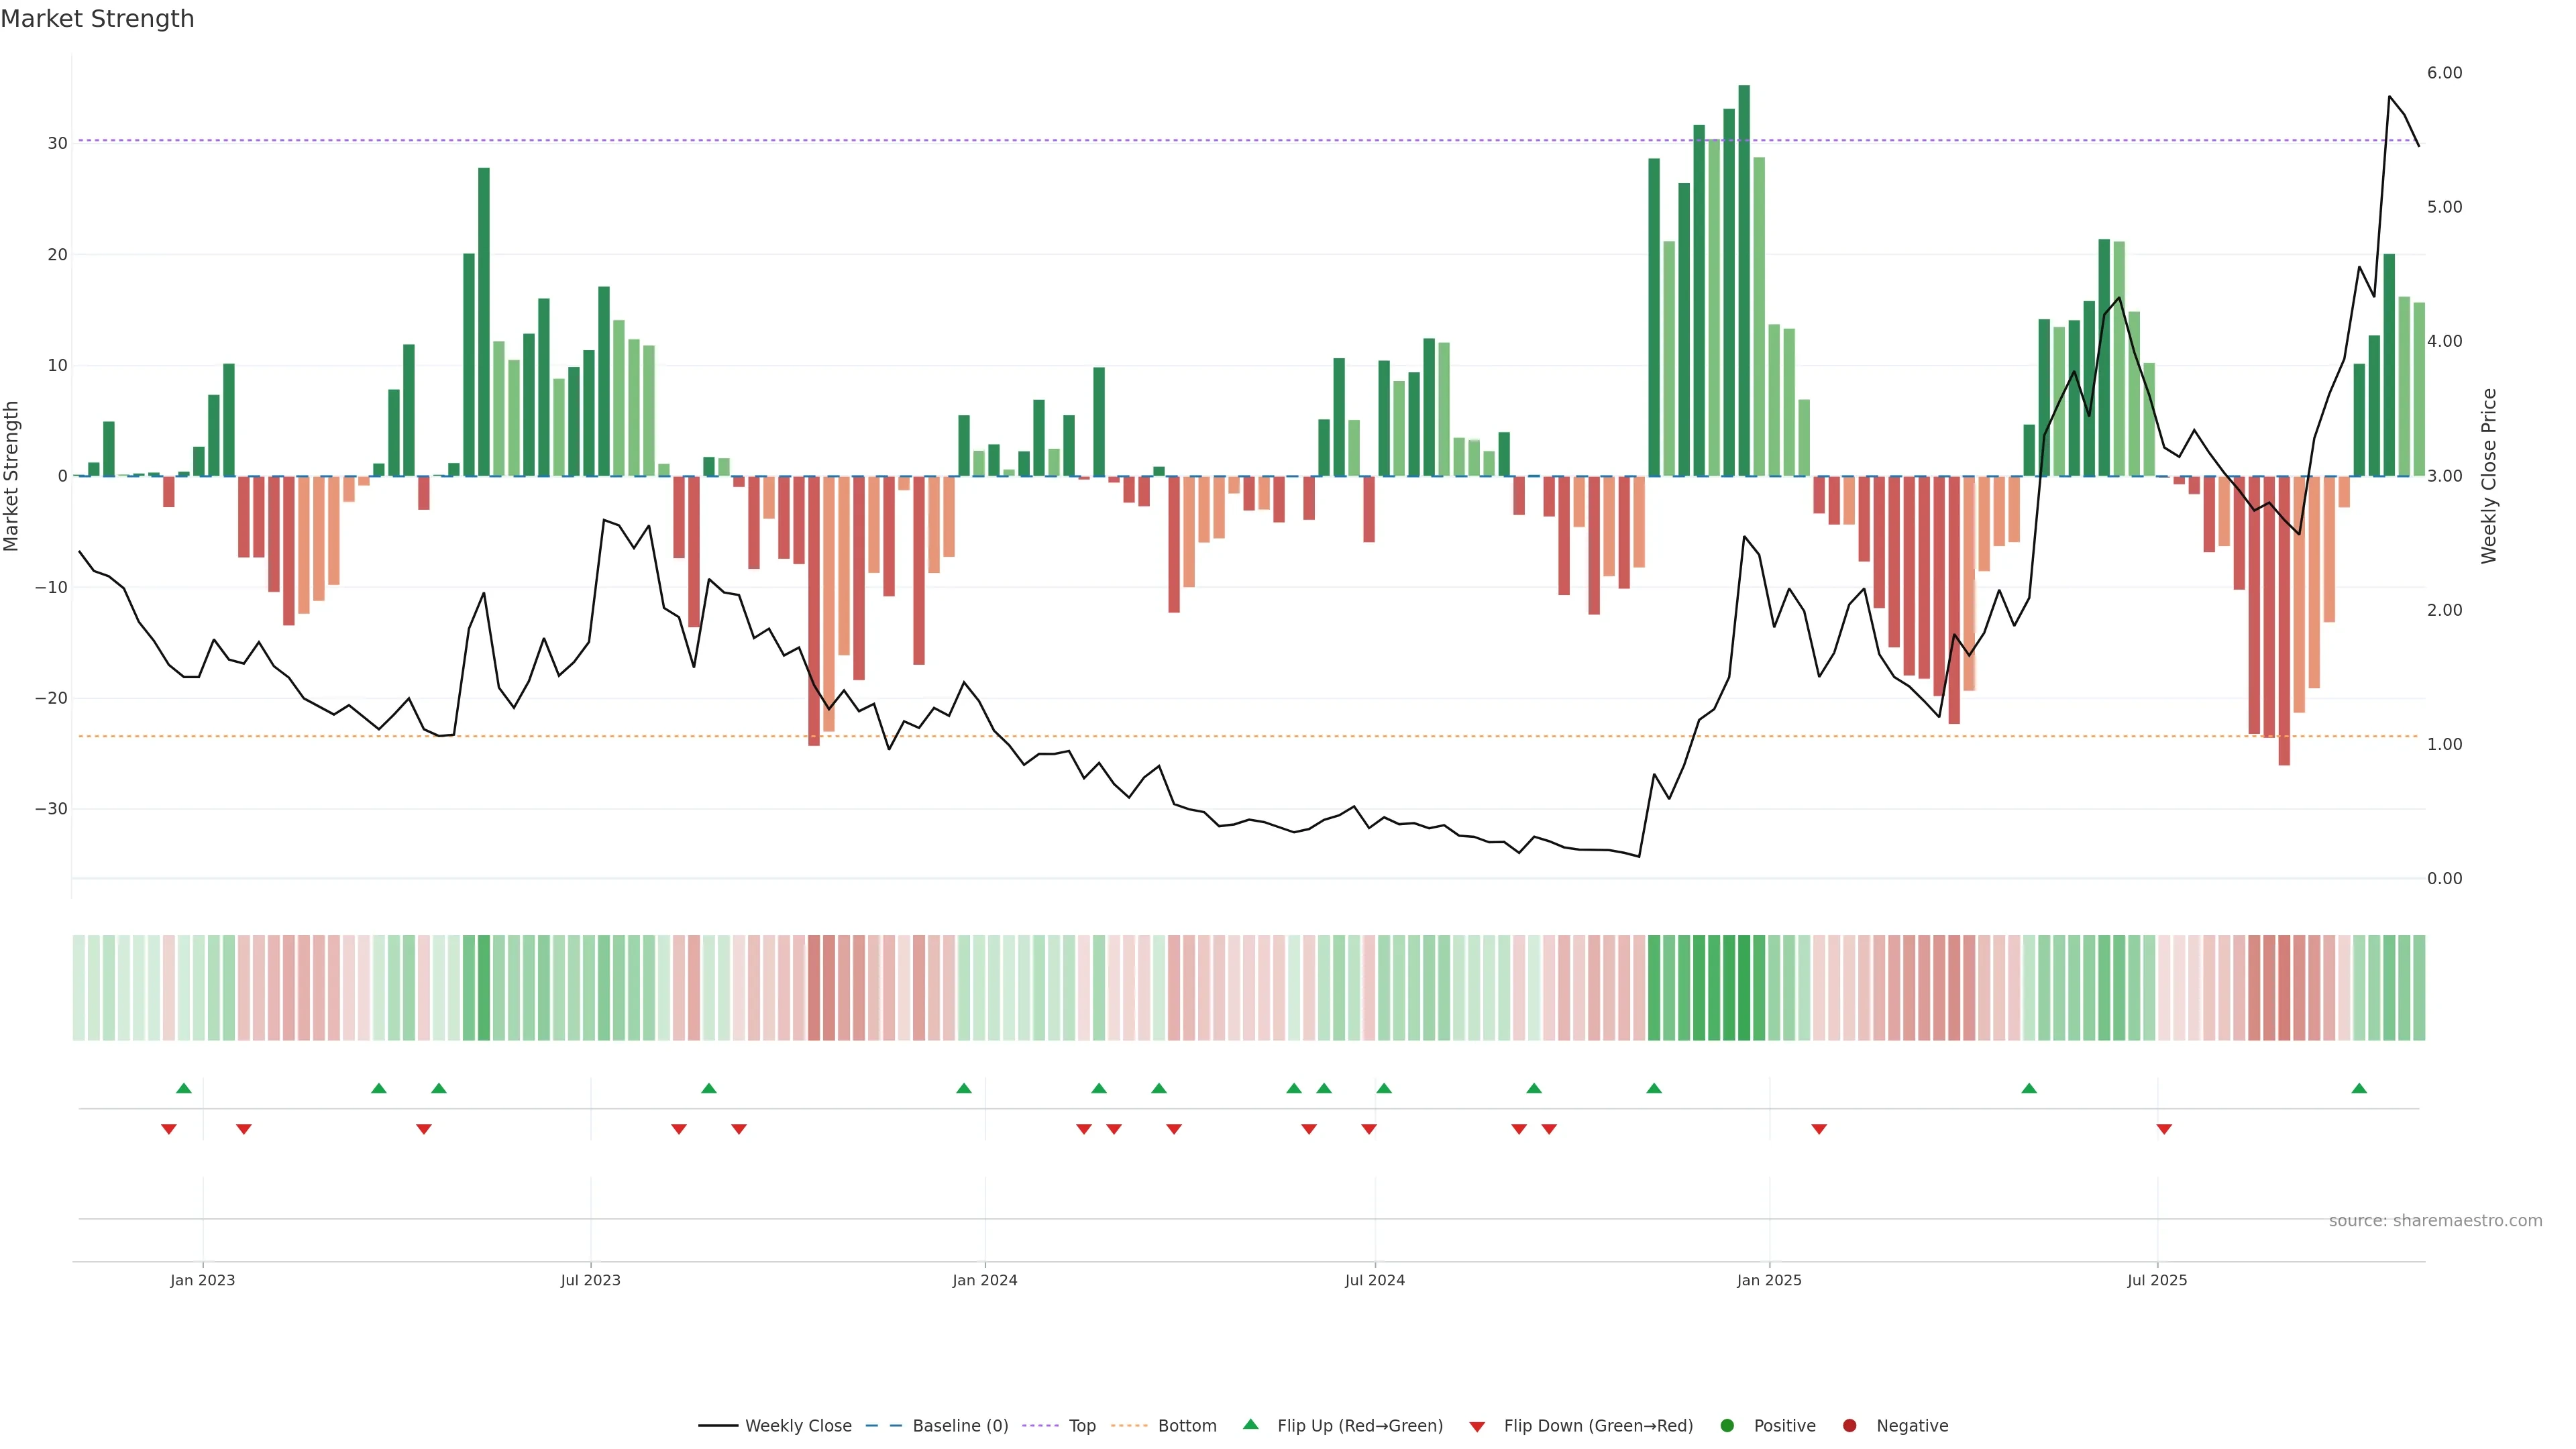2576x1449 pixels.
Task: Select the rightmost green flip-up triangle marker
Action: (x=2359, y=1088)
